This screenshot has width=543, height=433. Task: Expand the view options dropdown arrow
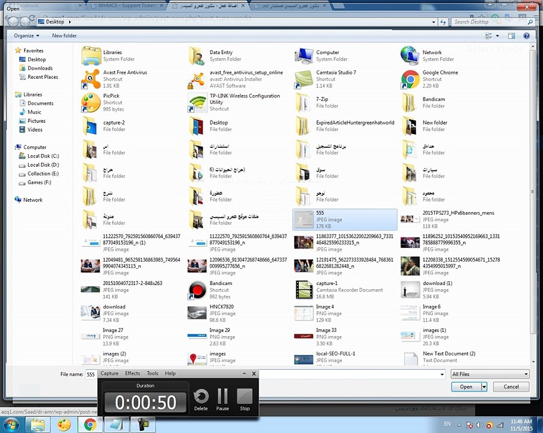(x=498, y=35)
